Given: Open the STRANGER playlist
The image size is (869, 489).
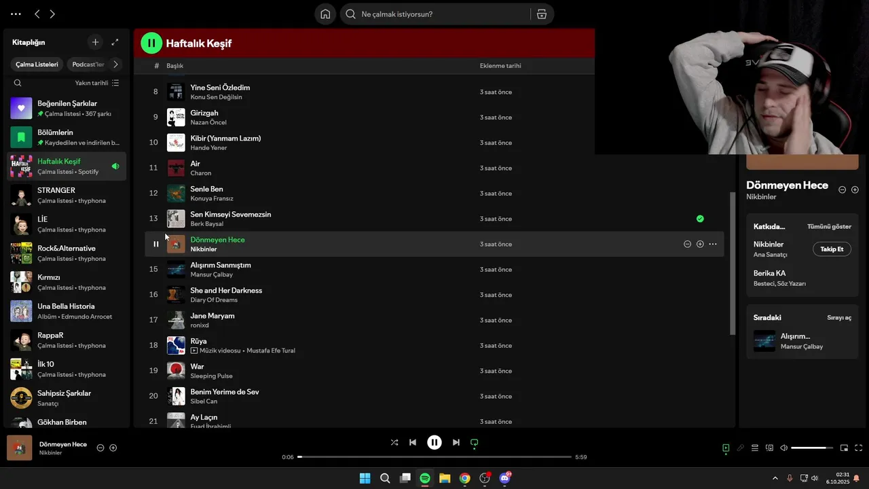Looking at the screenshot, I should click(66, 195).
